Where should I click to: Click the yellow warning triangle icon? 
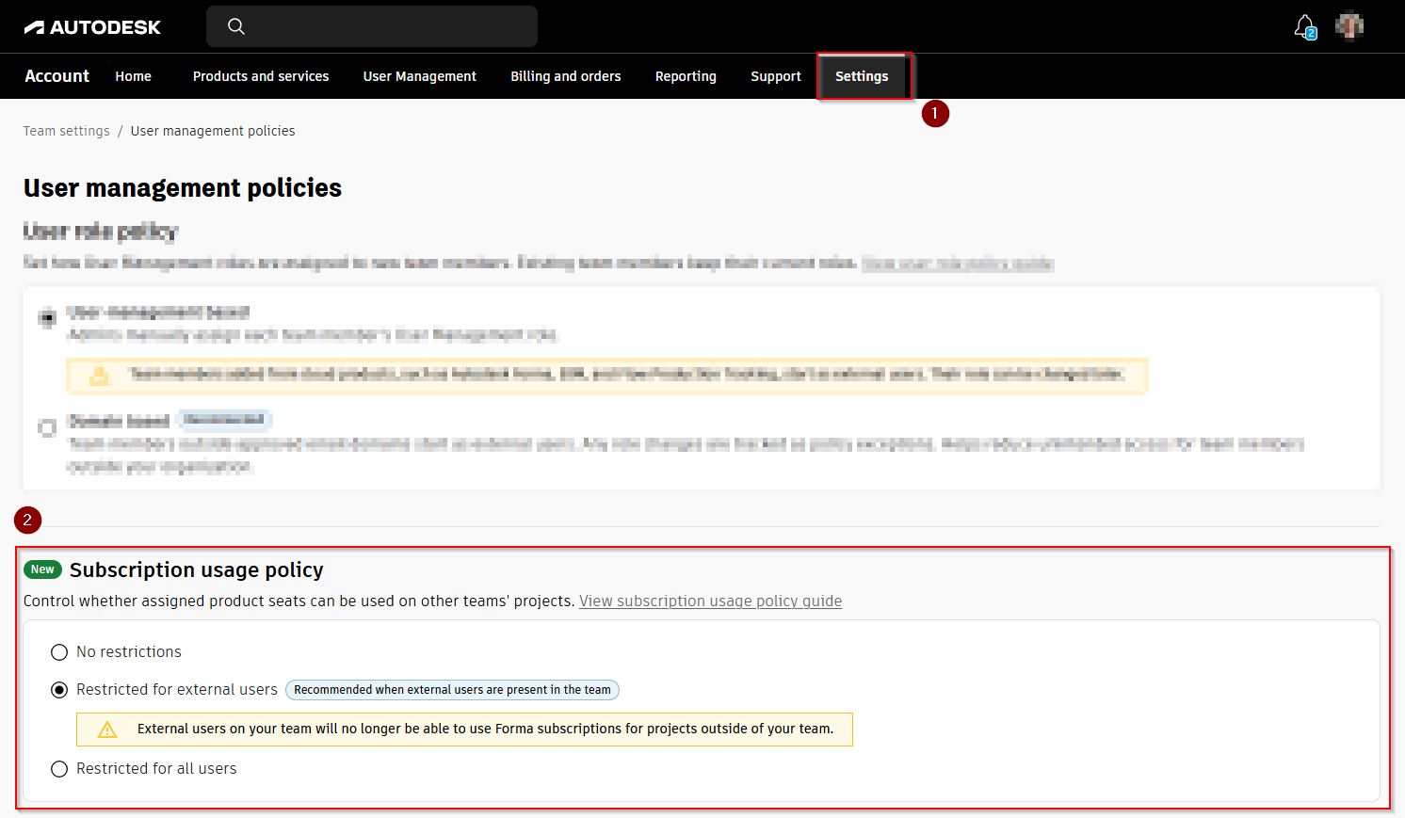coord(107,730)
